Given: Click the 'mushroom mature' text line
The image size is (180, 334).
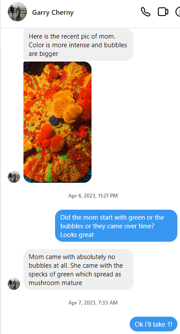Looking at the screenshot, I should pos(55,283).
